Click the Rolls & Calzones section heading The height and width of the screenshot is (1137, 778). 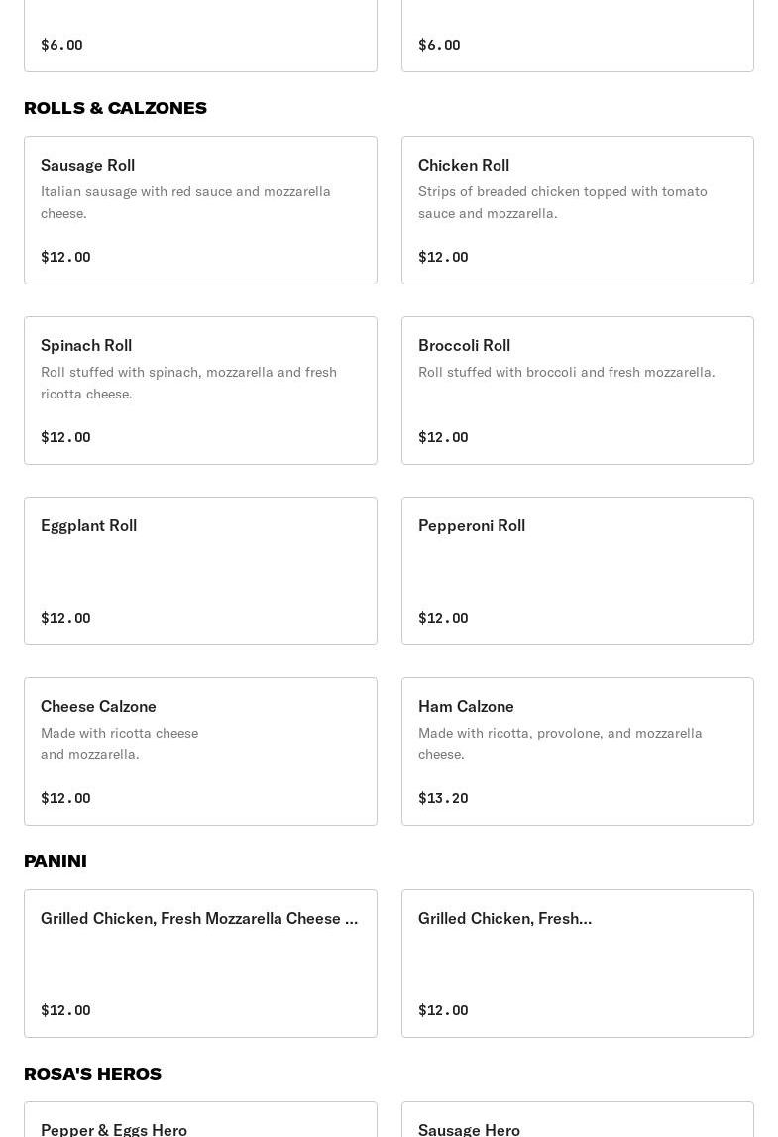click(115, 108)
